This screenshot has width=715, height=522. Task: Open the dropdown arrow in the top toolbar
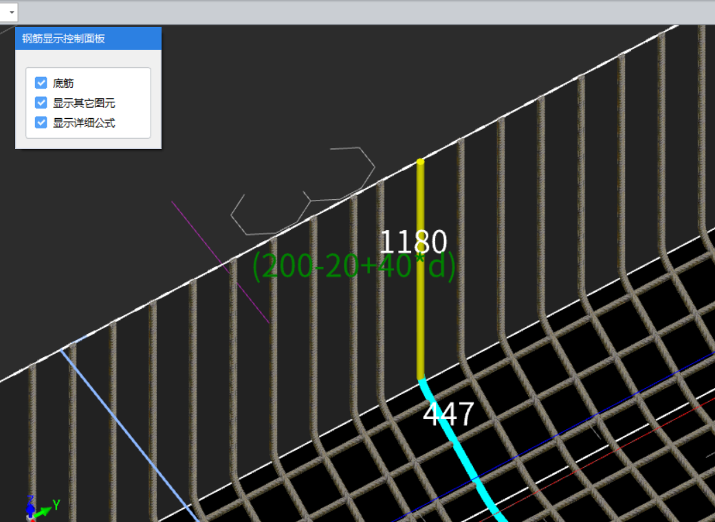tap(12, 12)
